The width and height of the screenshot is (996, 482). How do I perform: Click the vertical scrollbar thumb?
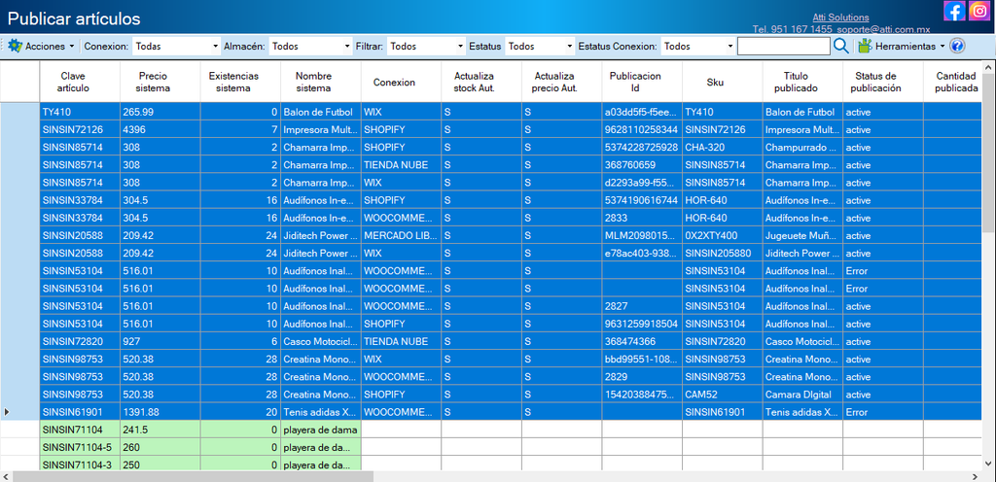(988, 153)
